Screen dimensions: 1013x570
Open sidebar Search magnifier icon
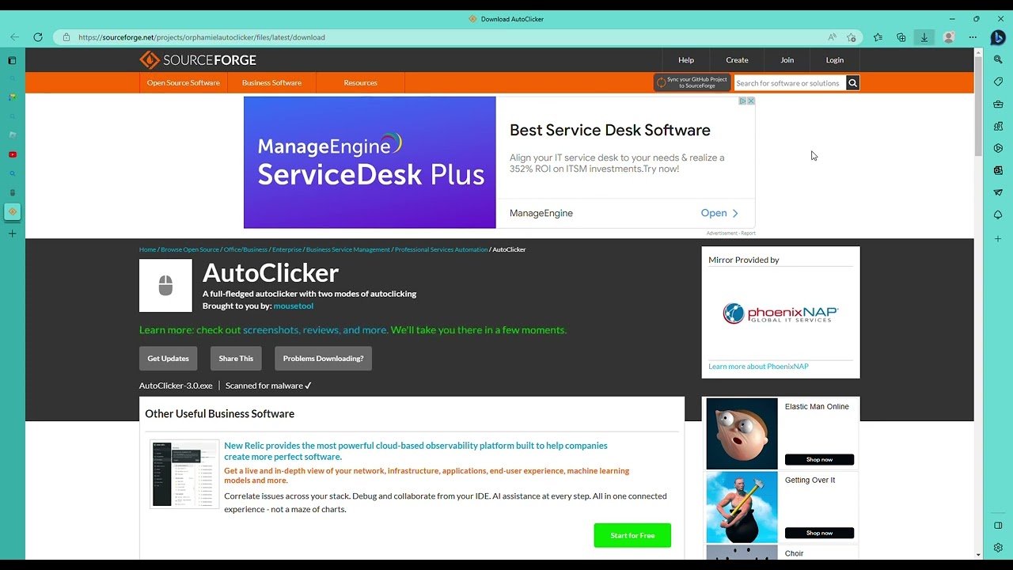point(998,59)
